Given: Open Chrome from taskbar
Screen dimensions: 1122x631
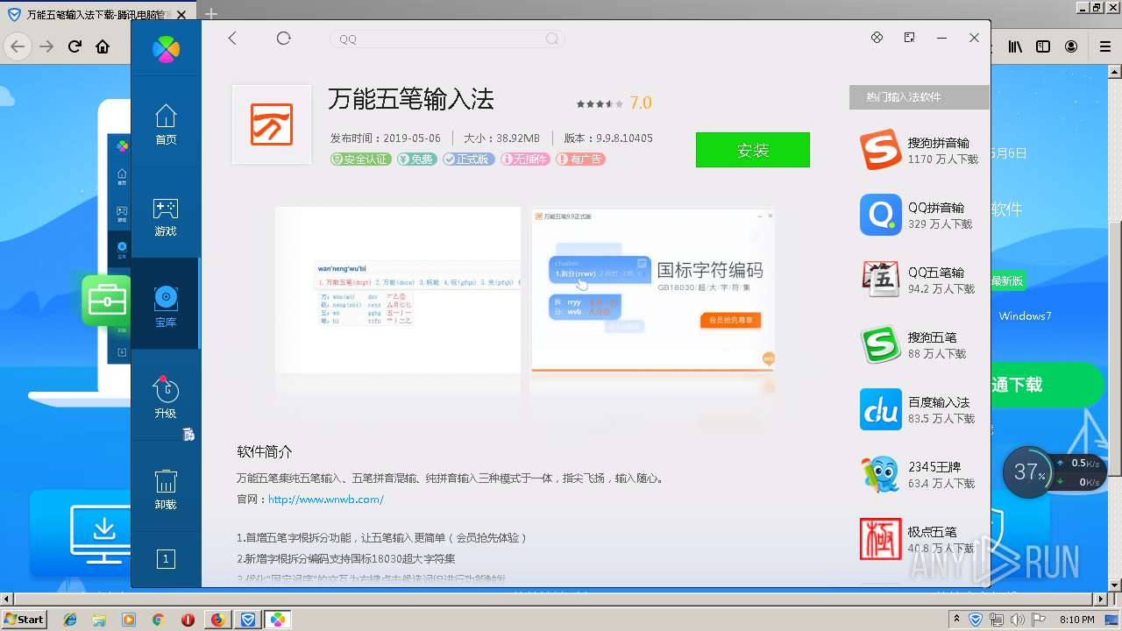Looking at the screenshot, I should click(158, 620).
